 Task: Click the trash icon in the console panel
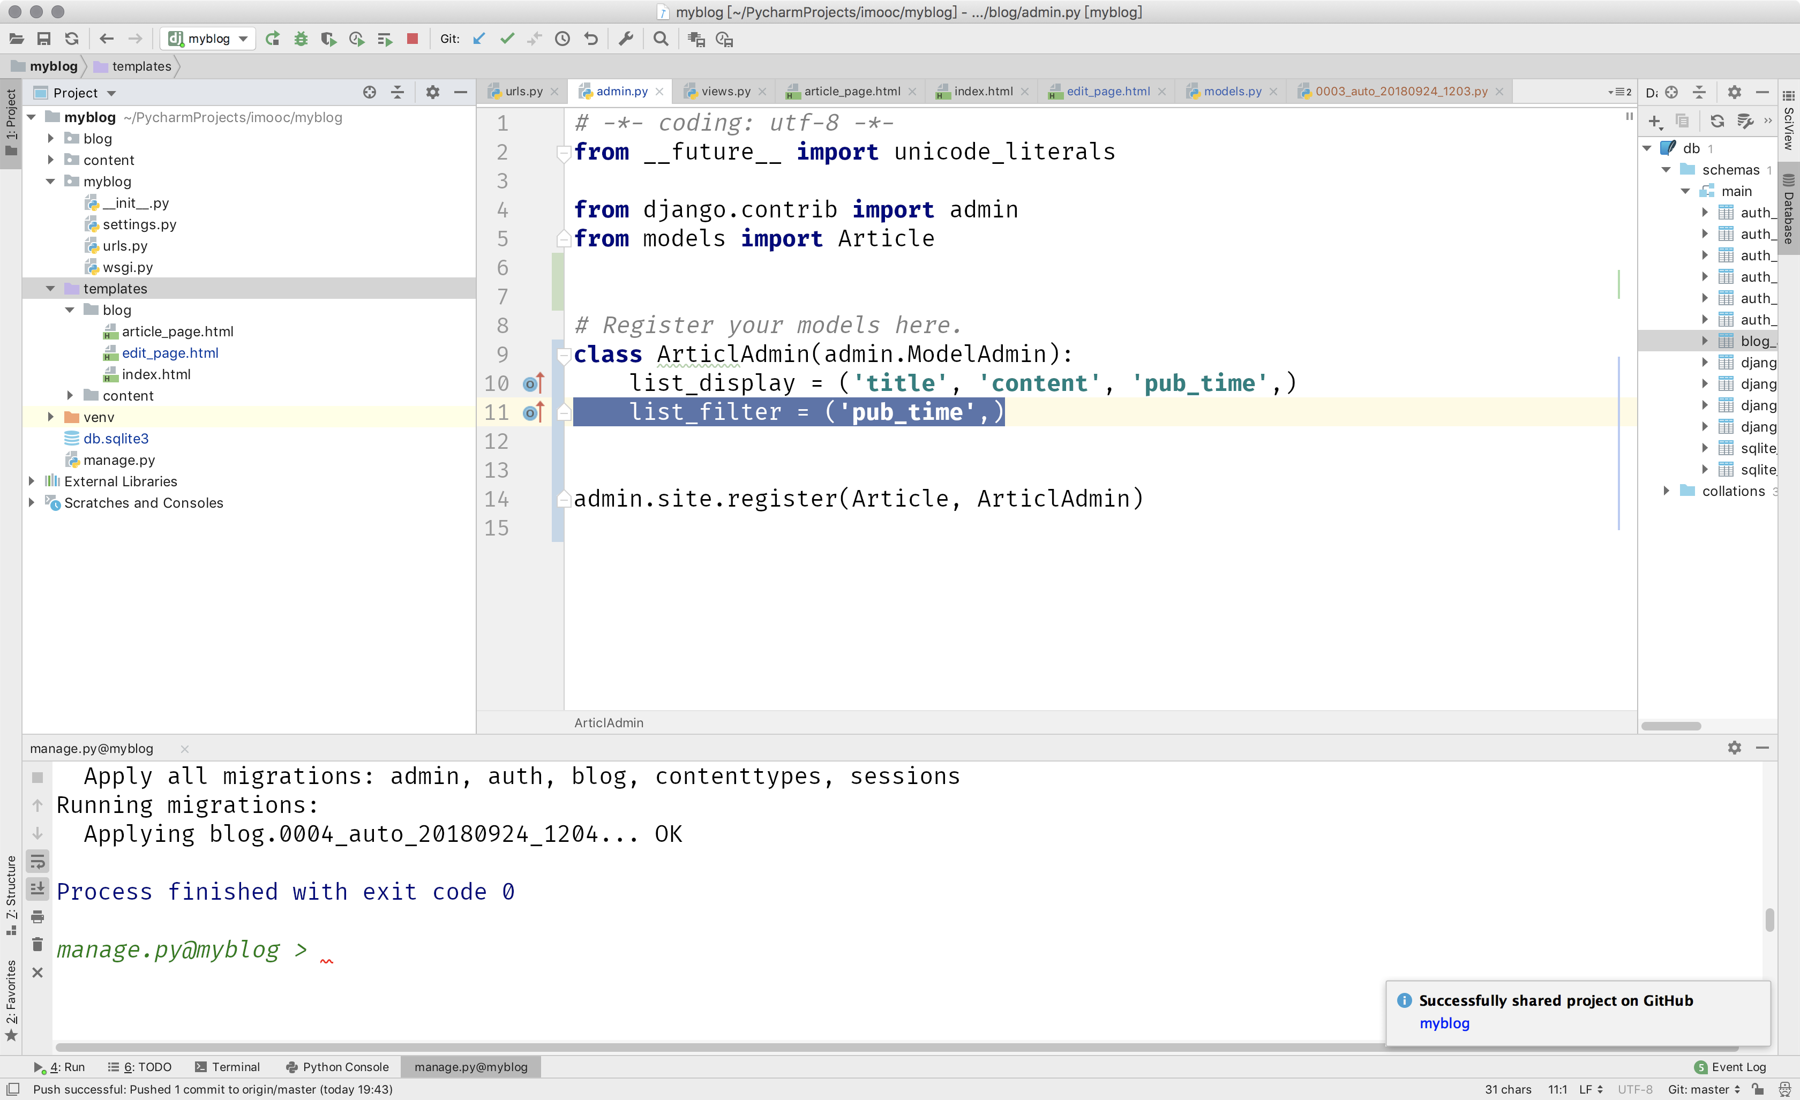pyautogui.click(x=38, y=944)
